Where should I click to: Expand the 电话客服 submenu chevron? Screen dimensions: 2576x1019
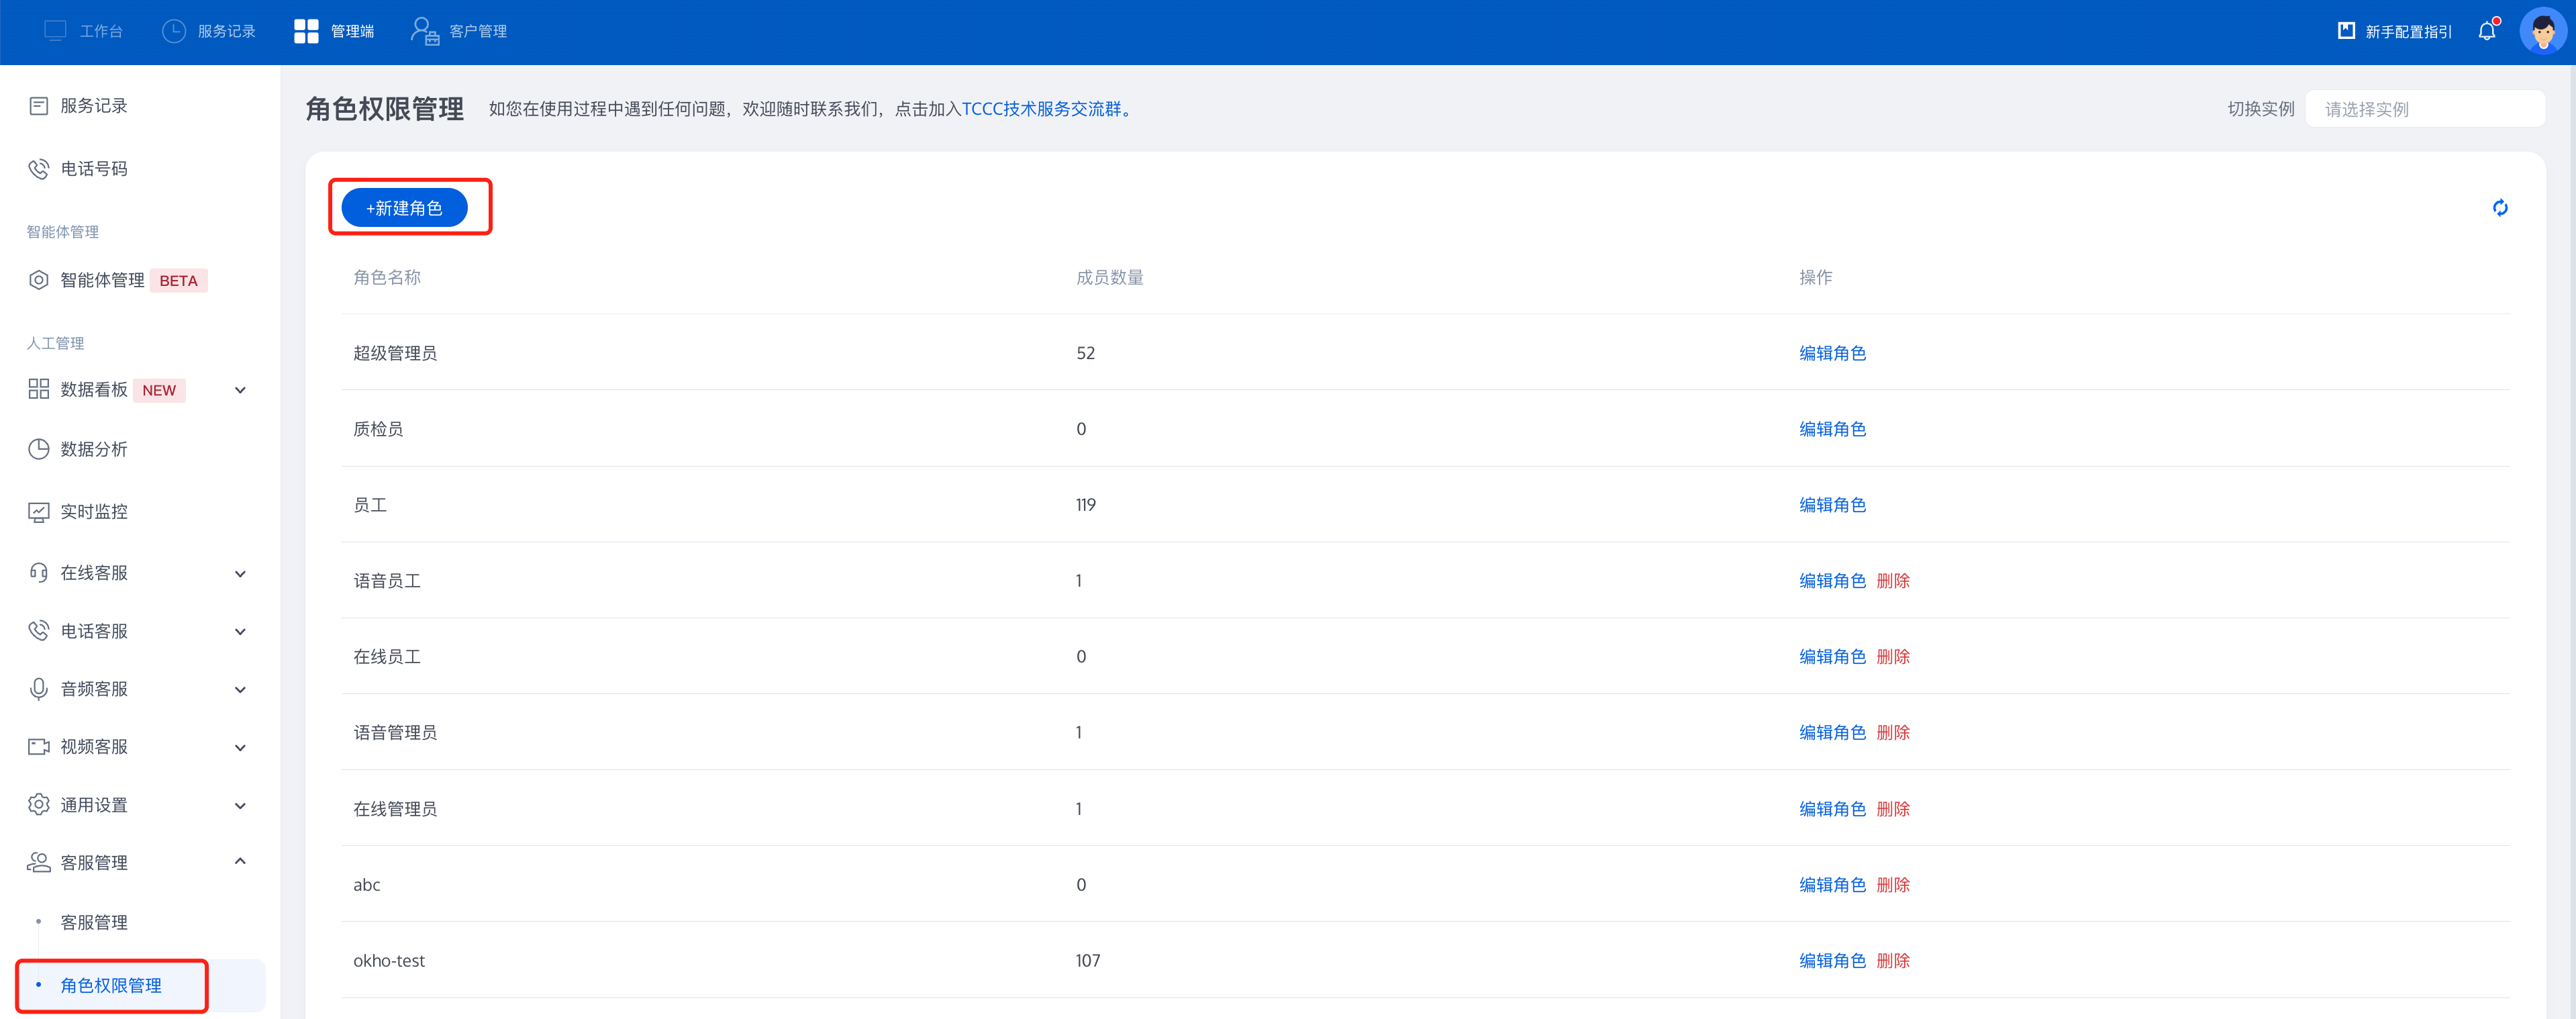click(240, 632)
